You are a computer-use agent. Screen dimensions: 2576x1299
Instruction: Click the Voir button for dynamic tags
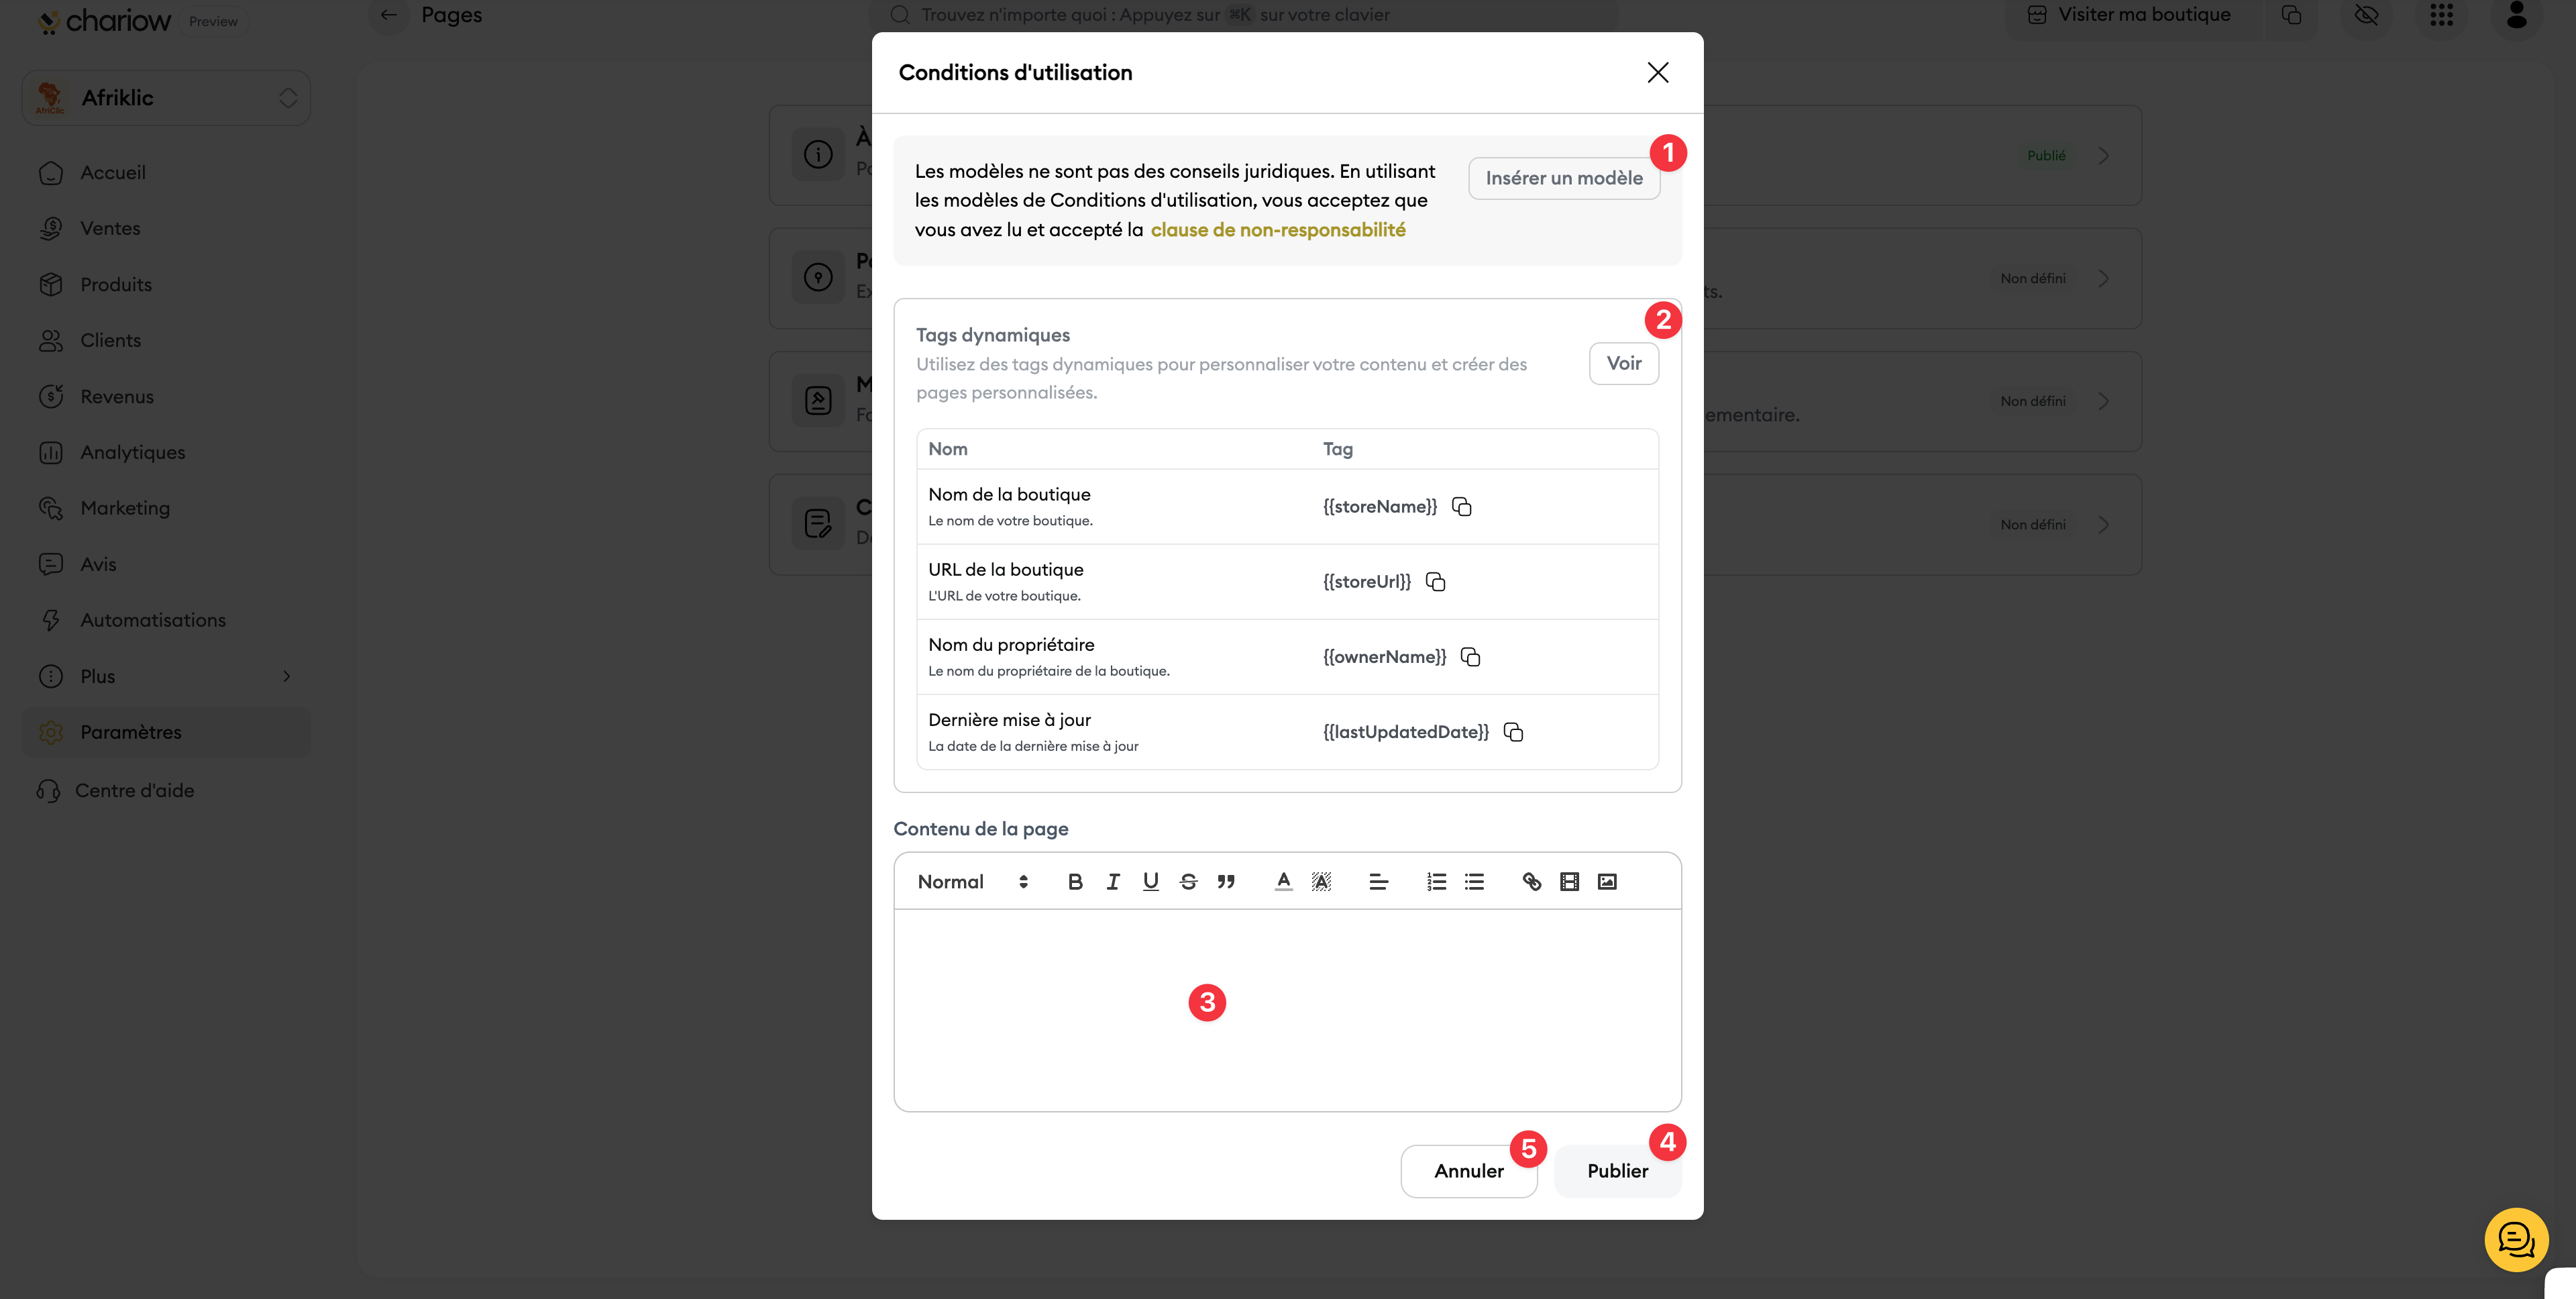click(1624, 363)
